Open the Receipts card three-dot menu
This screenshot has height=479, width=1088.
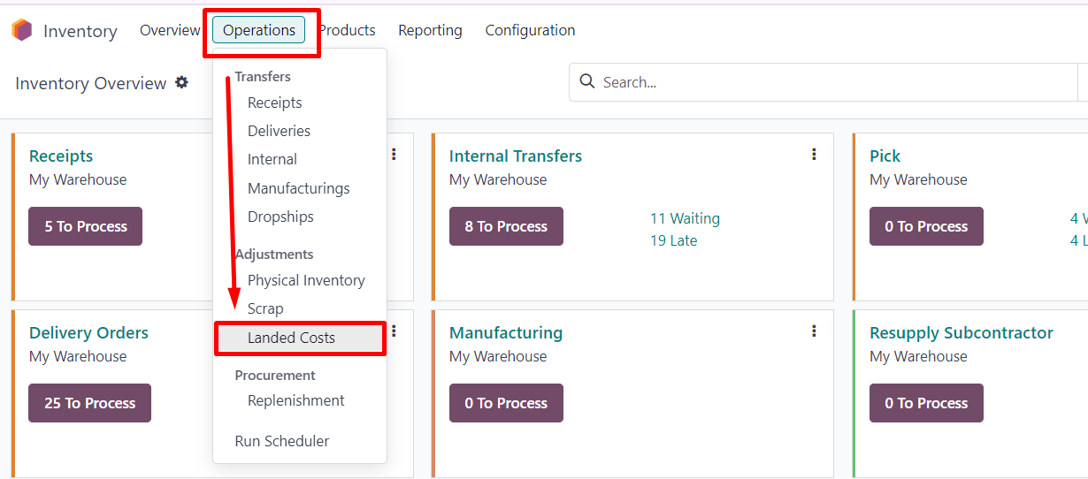click(394, 155)
